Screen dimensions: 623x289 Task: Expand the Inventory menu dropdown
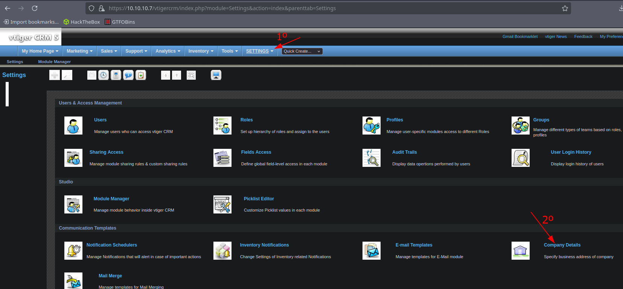(x=201, y=51)
